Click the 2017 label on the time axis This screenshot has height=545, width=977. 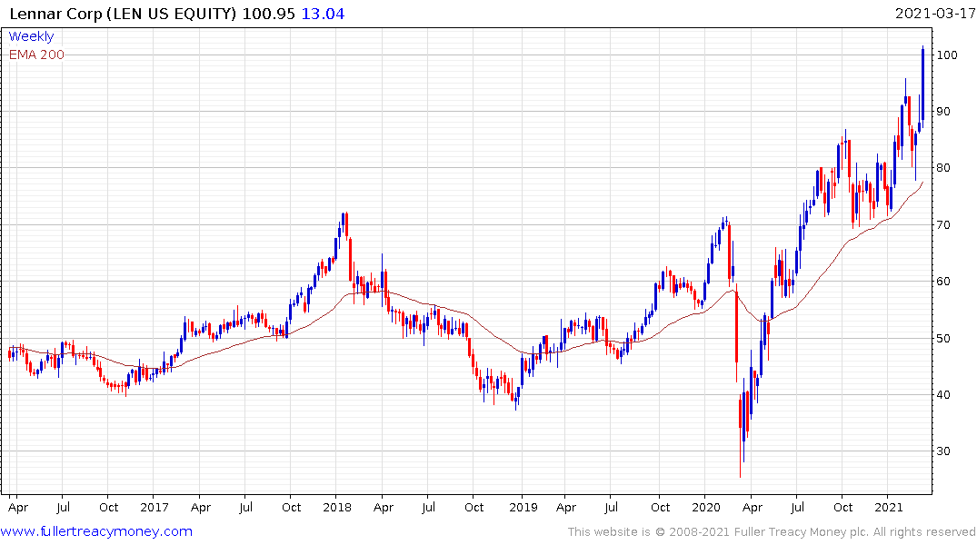154,507
